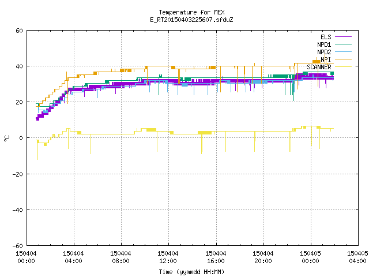
Task: Click the x-axis label 150404 00:00
Action: 26,257
